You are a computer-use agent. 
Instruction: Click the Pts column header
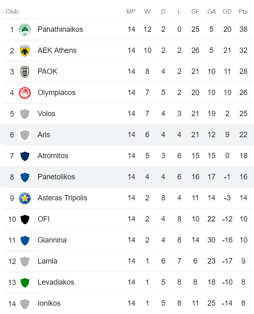[243, 12]
